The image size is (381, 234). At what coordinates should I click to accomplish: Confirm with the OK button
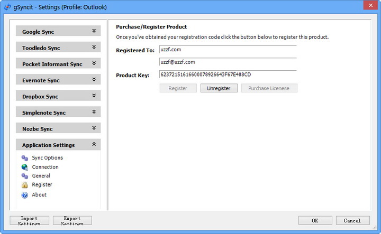(x=315, y=220)
